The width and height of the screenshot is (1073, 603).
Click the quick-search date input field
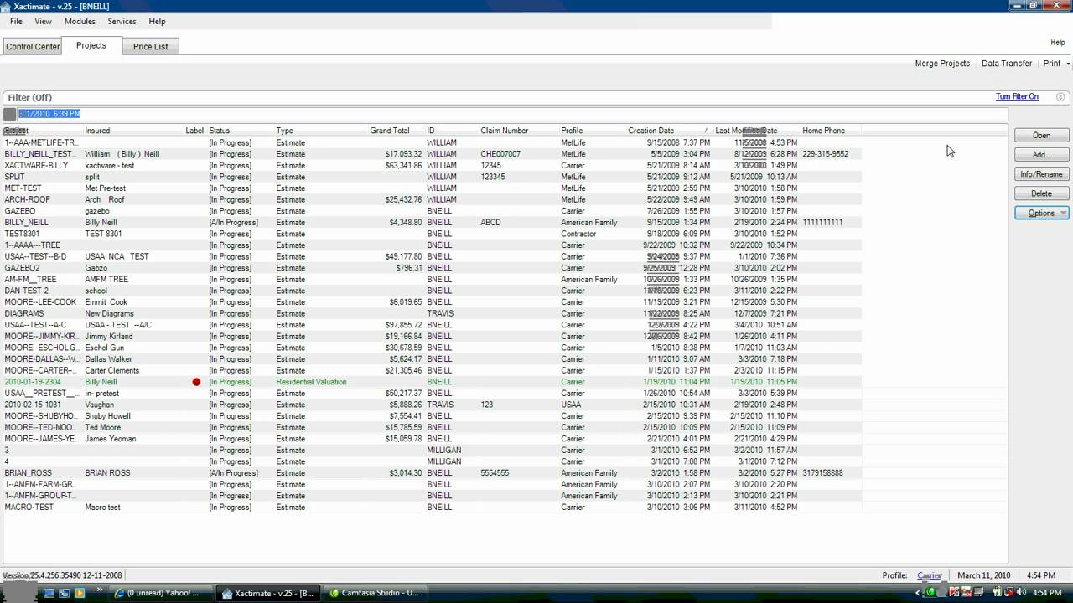click(x=513, y=114)
